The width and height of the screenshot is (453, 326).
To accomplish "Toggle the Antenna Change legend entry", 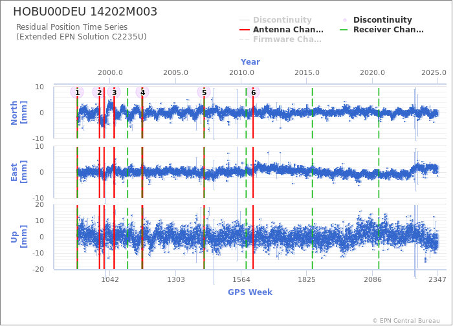I will pyautogui.click(x=281, y=30).
